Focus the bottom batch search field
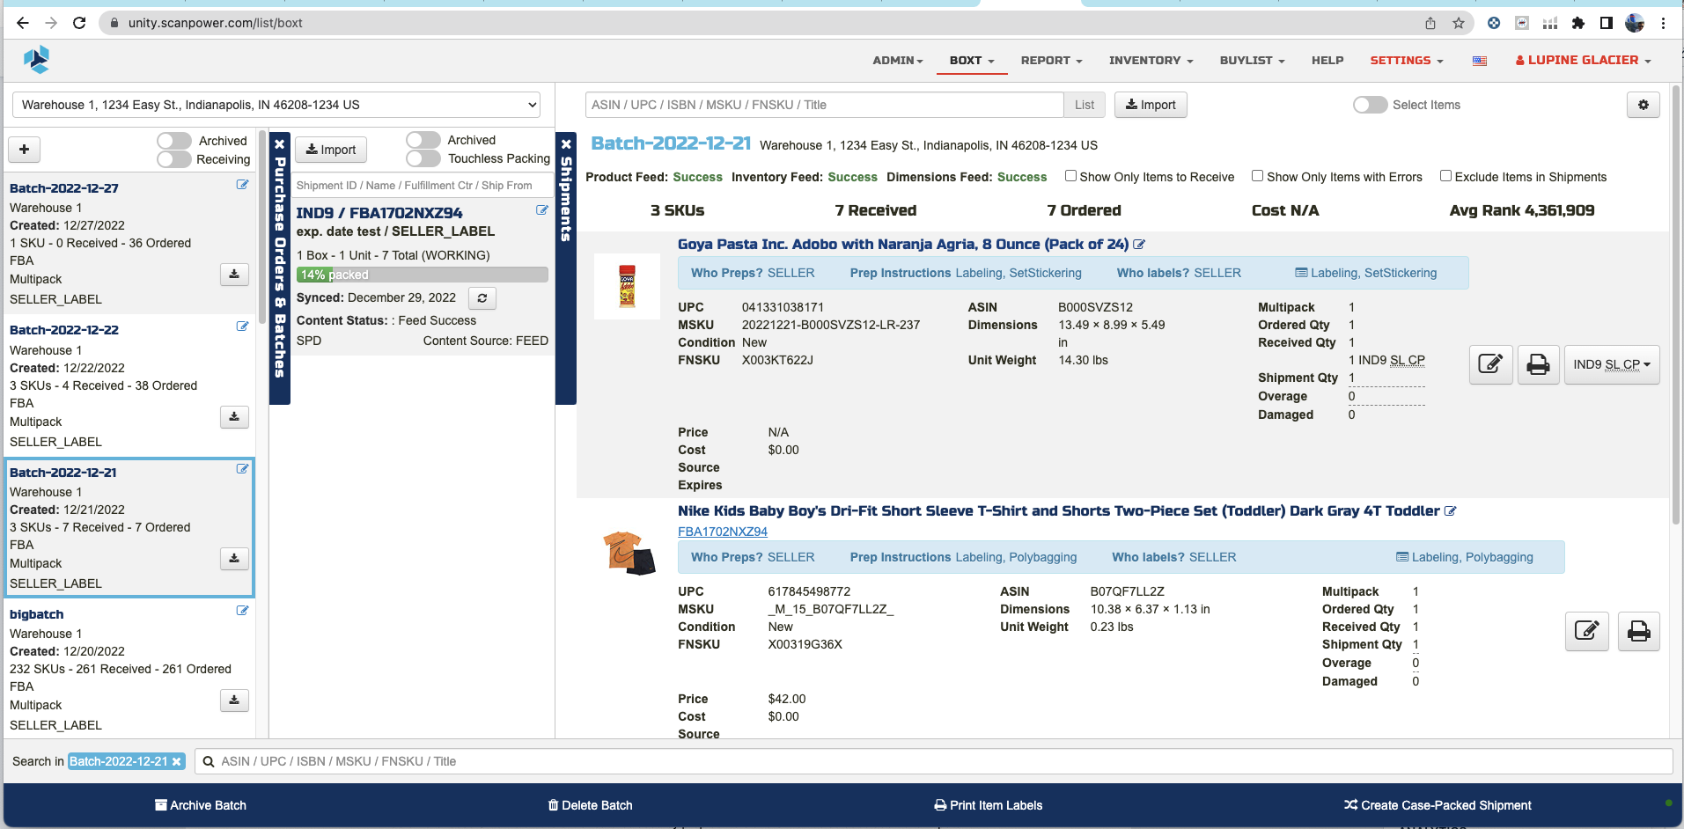Image resolution: width=1684 pixels, height=829 pixels. [x=933, y=761]
